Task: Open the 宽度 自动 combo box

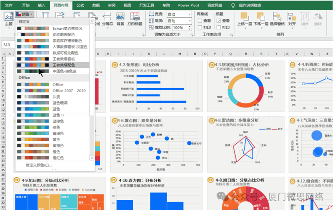Action: 179,14
